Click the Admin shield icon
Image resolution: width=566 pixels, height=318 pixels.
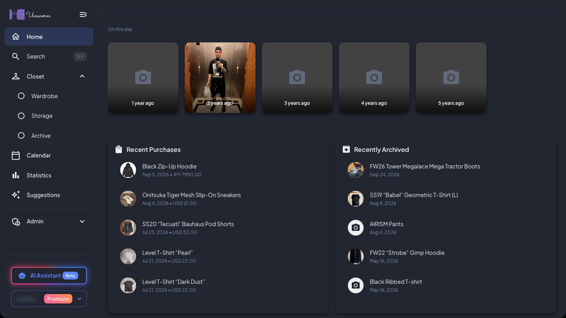click(16, 221)
